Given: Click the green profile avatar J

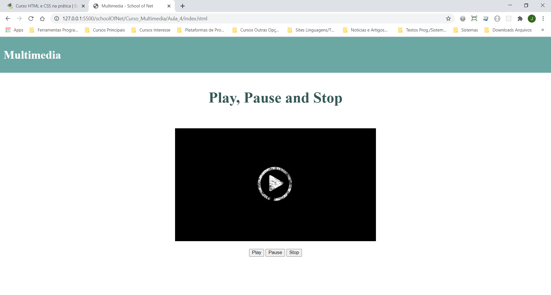Looking at the screenshot, I should 532,19.
